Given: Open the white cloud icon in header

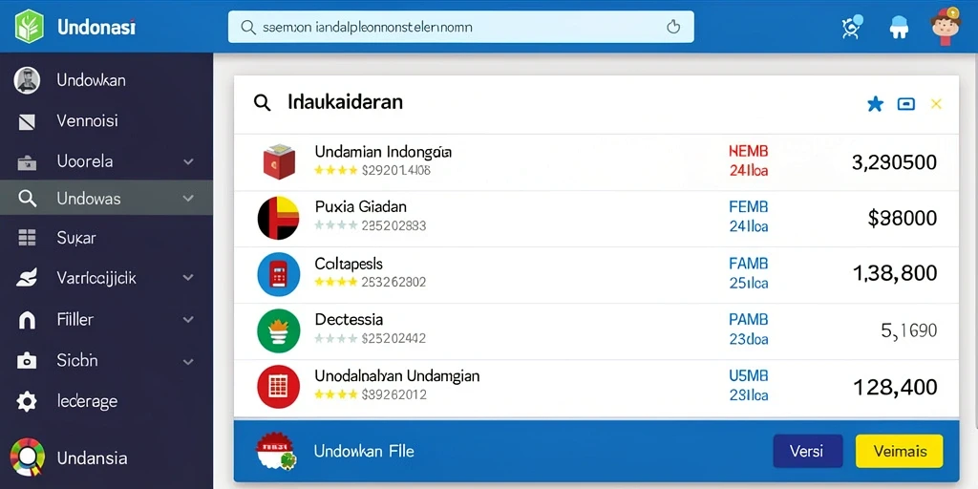Looking at the screenshot, I should coord(899,28).
